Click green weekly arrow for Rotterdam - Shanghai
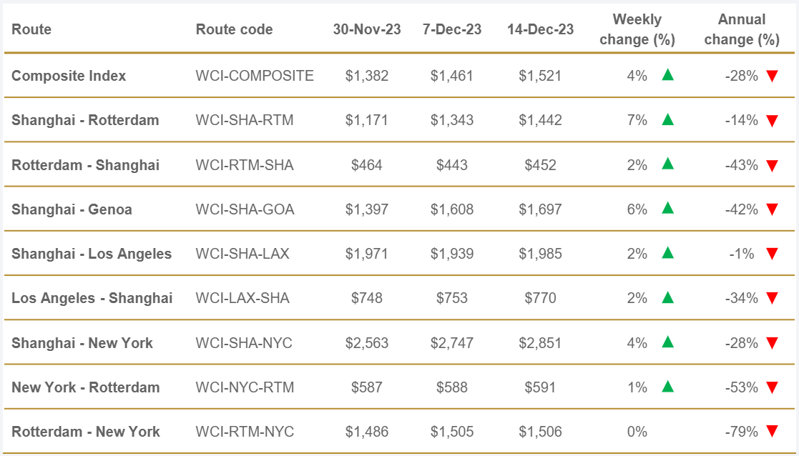The height and width of the screenshot is (456, 799). tap(667, 164)
